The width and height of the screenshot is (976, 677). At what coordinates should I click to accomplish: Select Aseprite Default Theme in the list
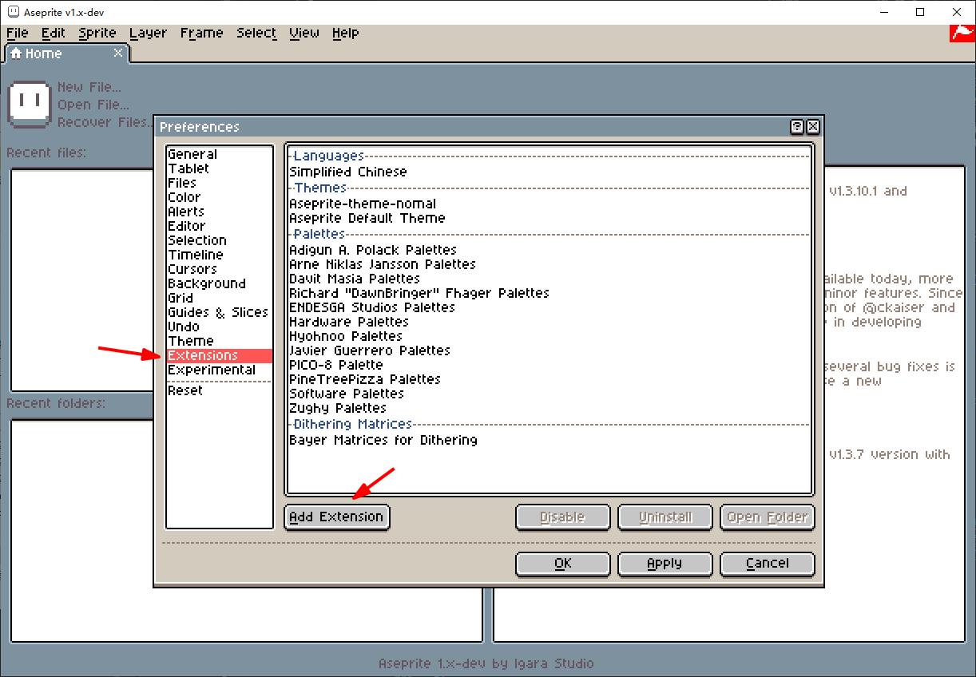pos(549,218)
